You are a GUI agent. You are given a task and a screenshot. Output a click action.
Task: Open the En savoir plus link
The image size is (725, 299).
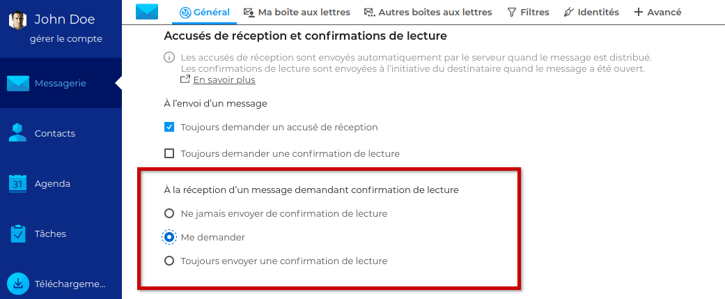[x=224, y=79]
